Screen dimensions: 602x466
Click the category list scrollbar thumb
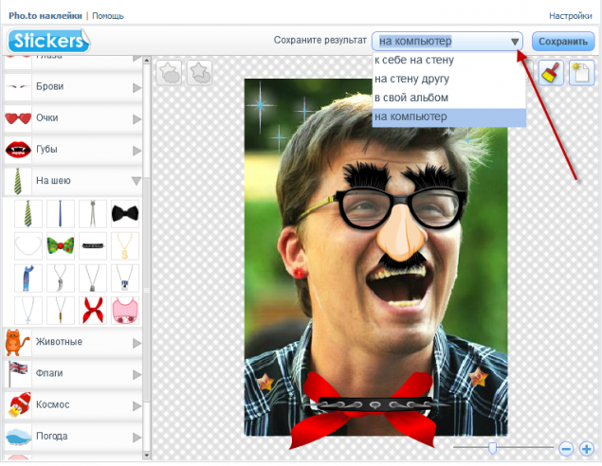pyautogui.click(x=147, y=292)
